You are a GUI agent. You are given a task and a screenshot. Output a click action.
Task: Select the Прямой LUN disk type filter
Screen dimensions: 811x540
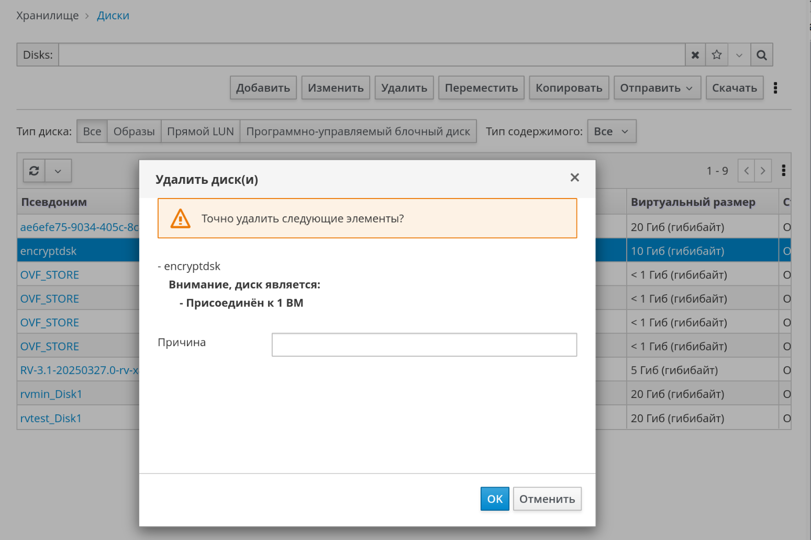[200, 131]
